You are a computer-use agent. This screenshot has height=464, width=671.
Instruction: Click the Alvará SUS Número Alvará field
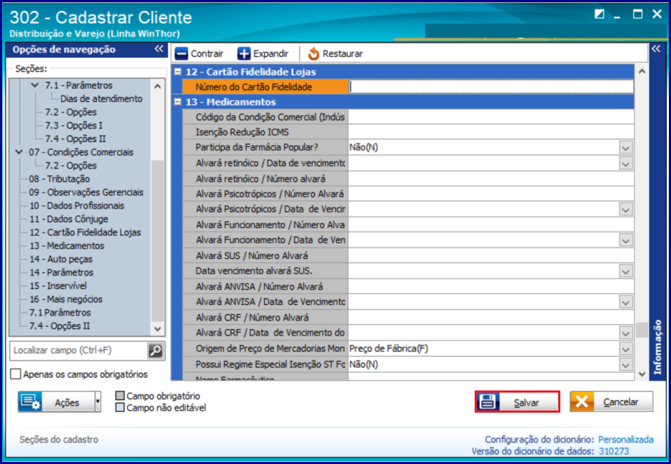(x=491, y=256)
